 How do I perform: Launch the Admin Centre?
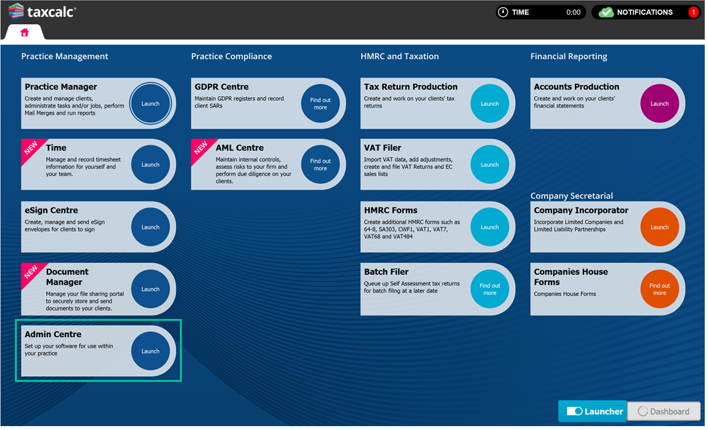[150, 351]
